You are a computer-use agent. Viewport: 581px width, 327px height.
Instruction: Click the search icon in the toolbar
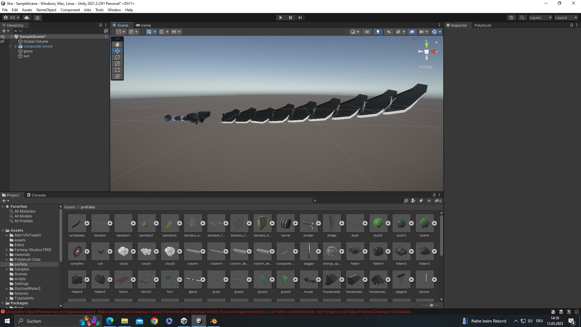tap(522, 18)
